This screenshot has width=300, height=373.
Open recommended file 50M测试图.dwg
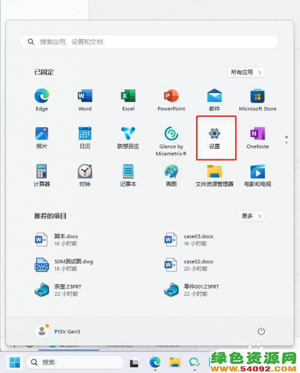point(64,265)
